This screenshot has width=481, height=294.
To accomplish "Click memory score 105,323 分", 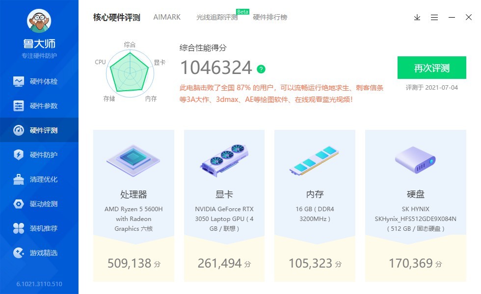I will click(x=315, y=264).
